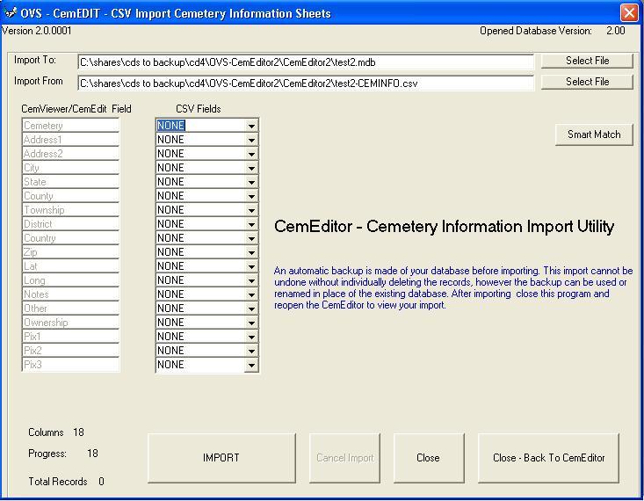Open the CSV dropdown for Long
This screenshot has width=644, height=501.
[251, 280]
